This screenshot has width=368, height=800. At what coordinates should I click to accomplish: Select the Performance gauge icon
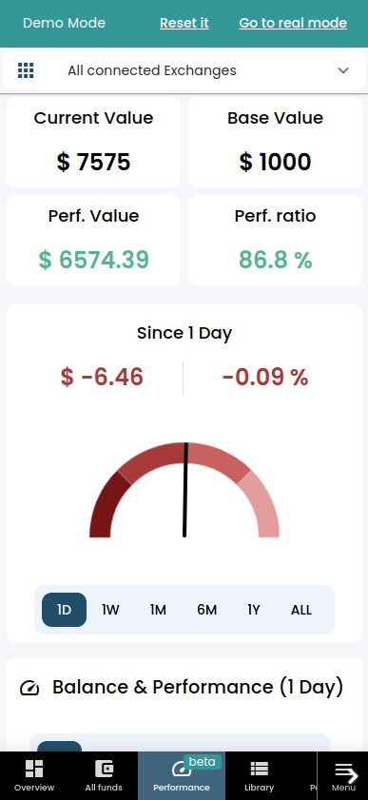[180, 769]
